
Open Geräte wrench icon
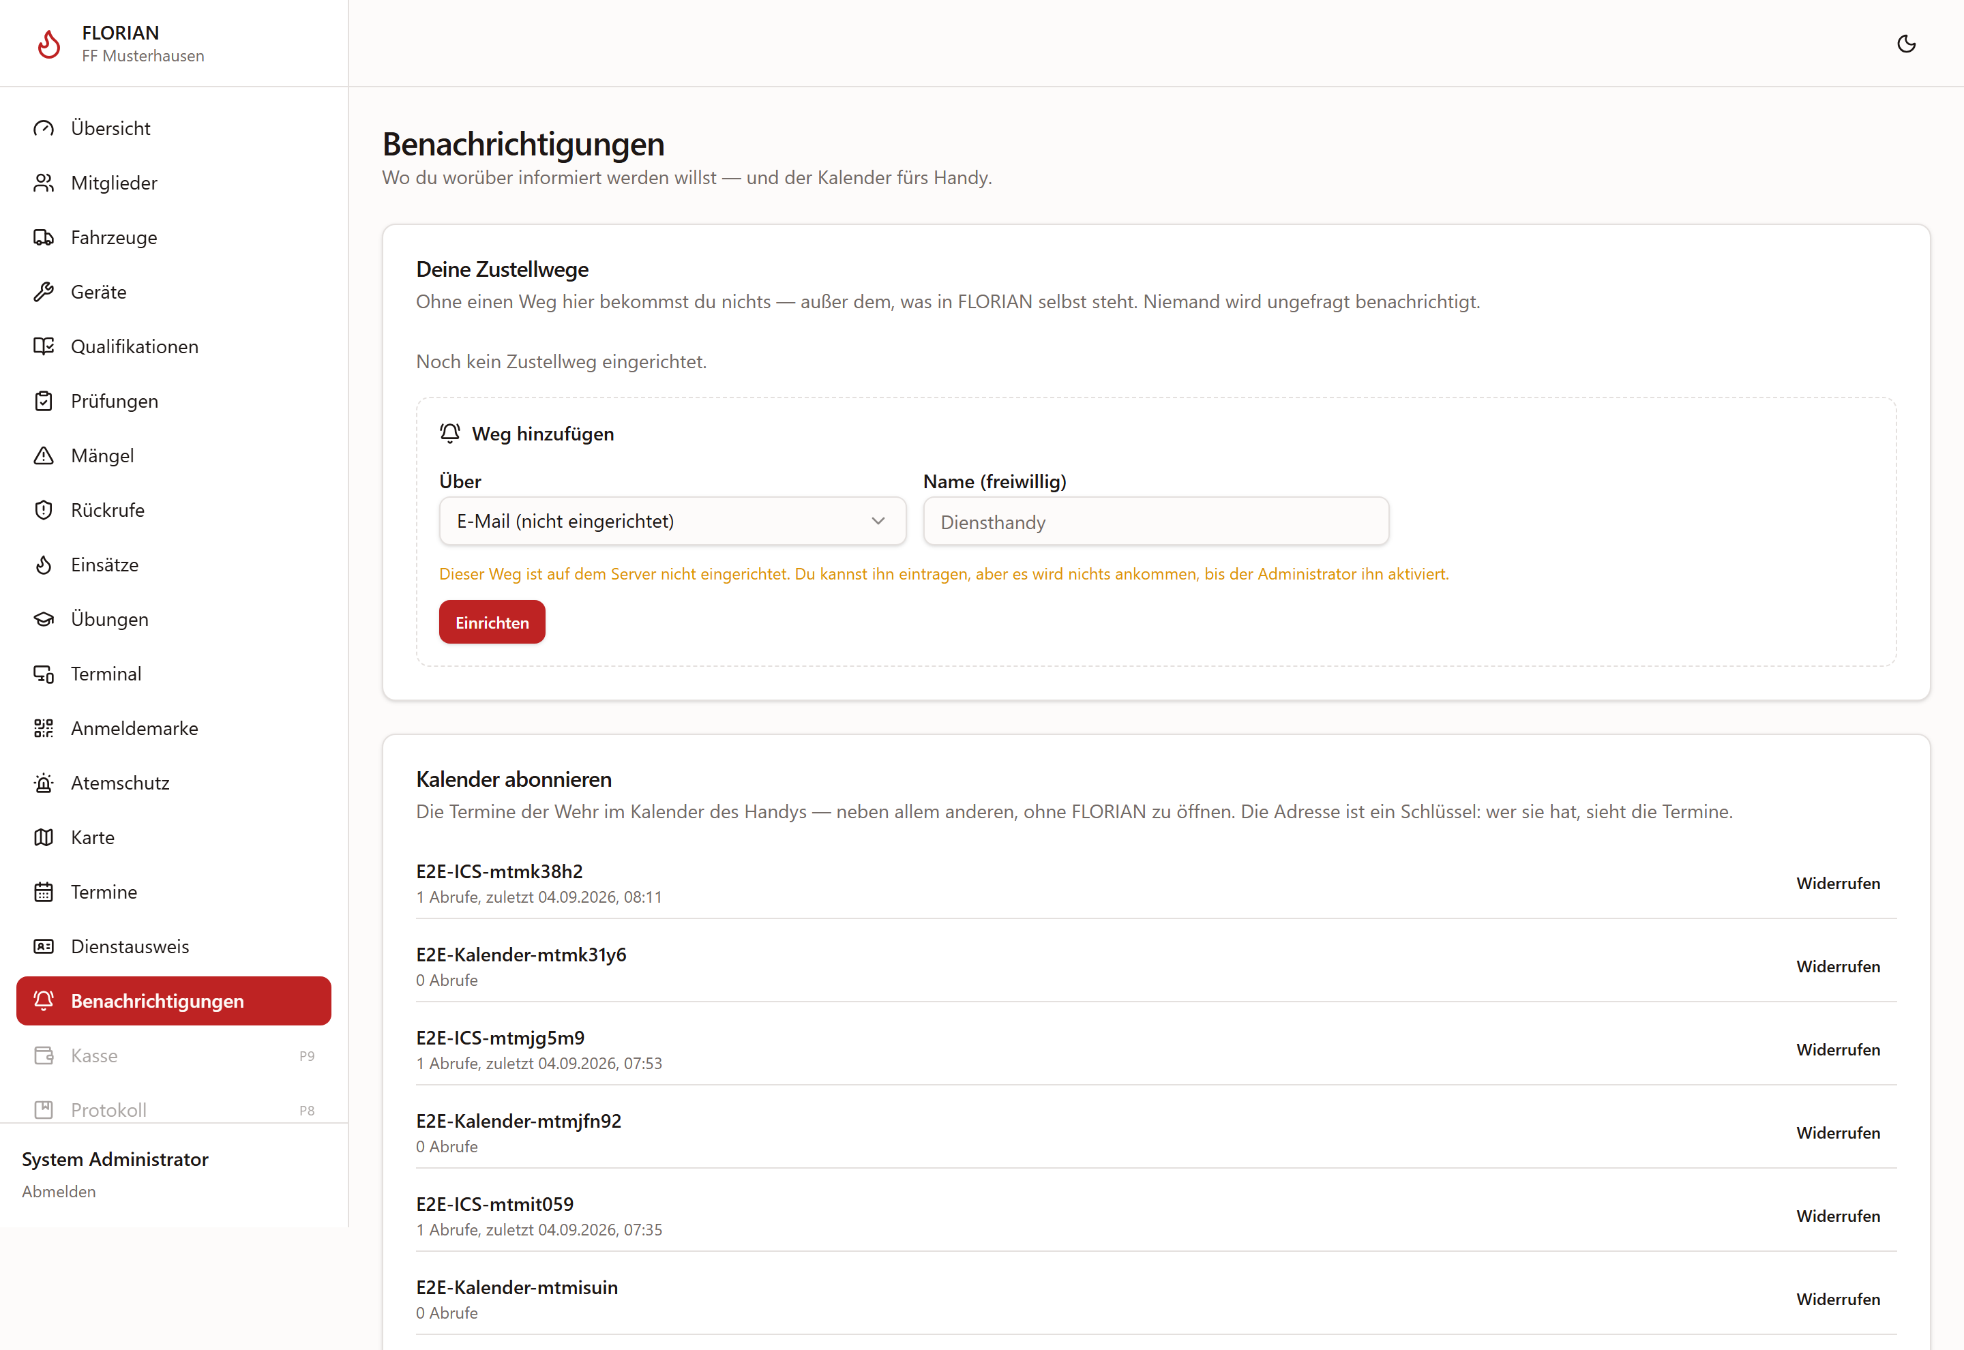click(x=43, y=292)
